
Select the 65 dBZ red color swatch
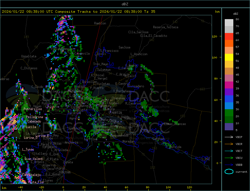229,36
